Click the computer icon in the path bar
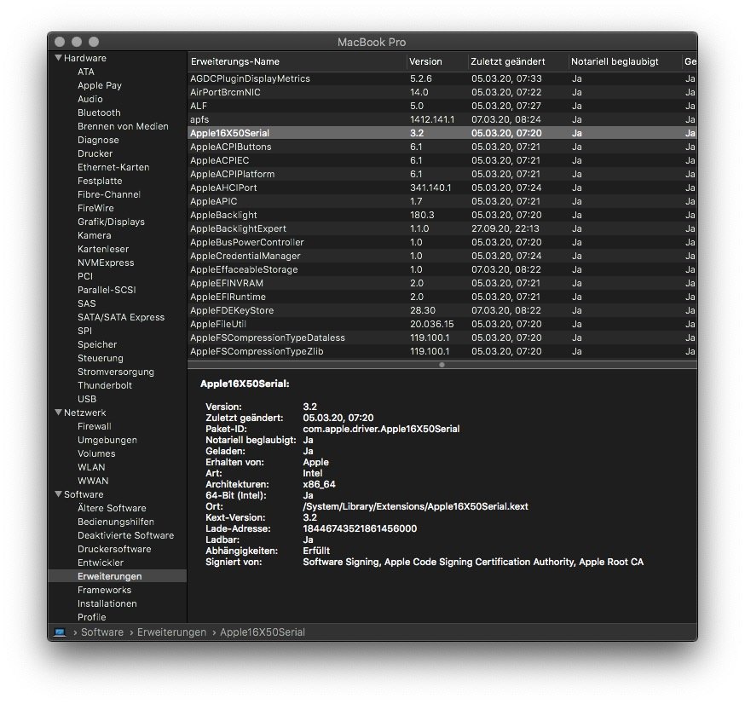The image size is (745, 704). pyautogui.click(x=60, y=632)
